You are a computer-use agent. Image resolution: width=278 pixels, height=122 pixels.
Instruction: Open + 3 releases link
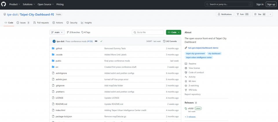[x=190, y=117]
